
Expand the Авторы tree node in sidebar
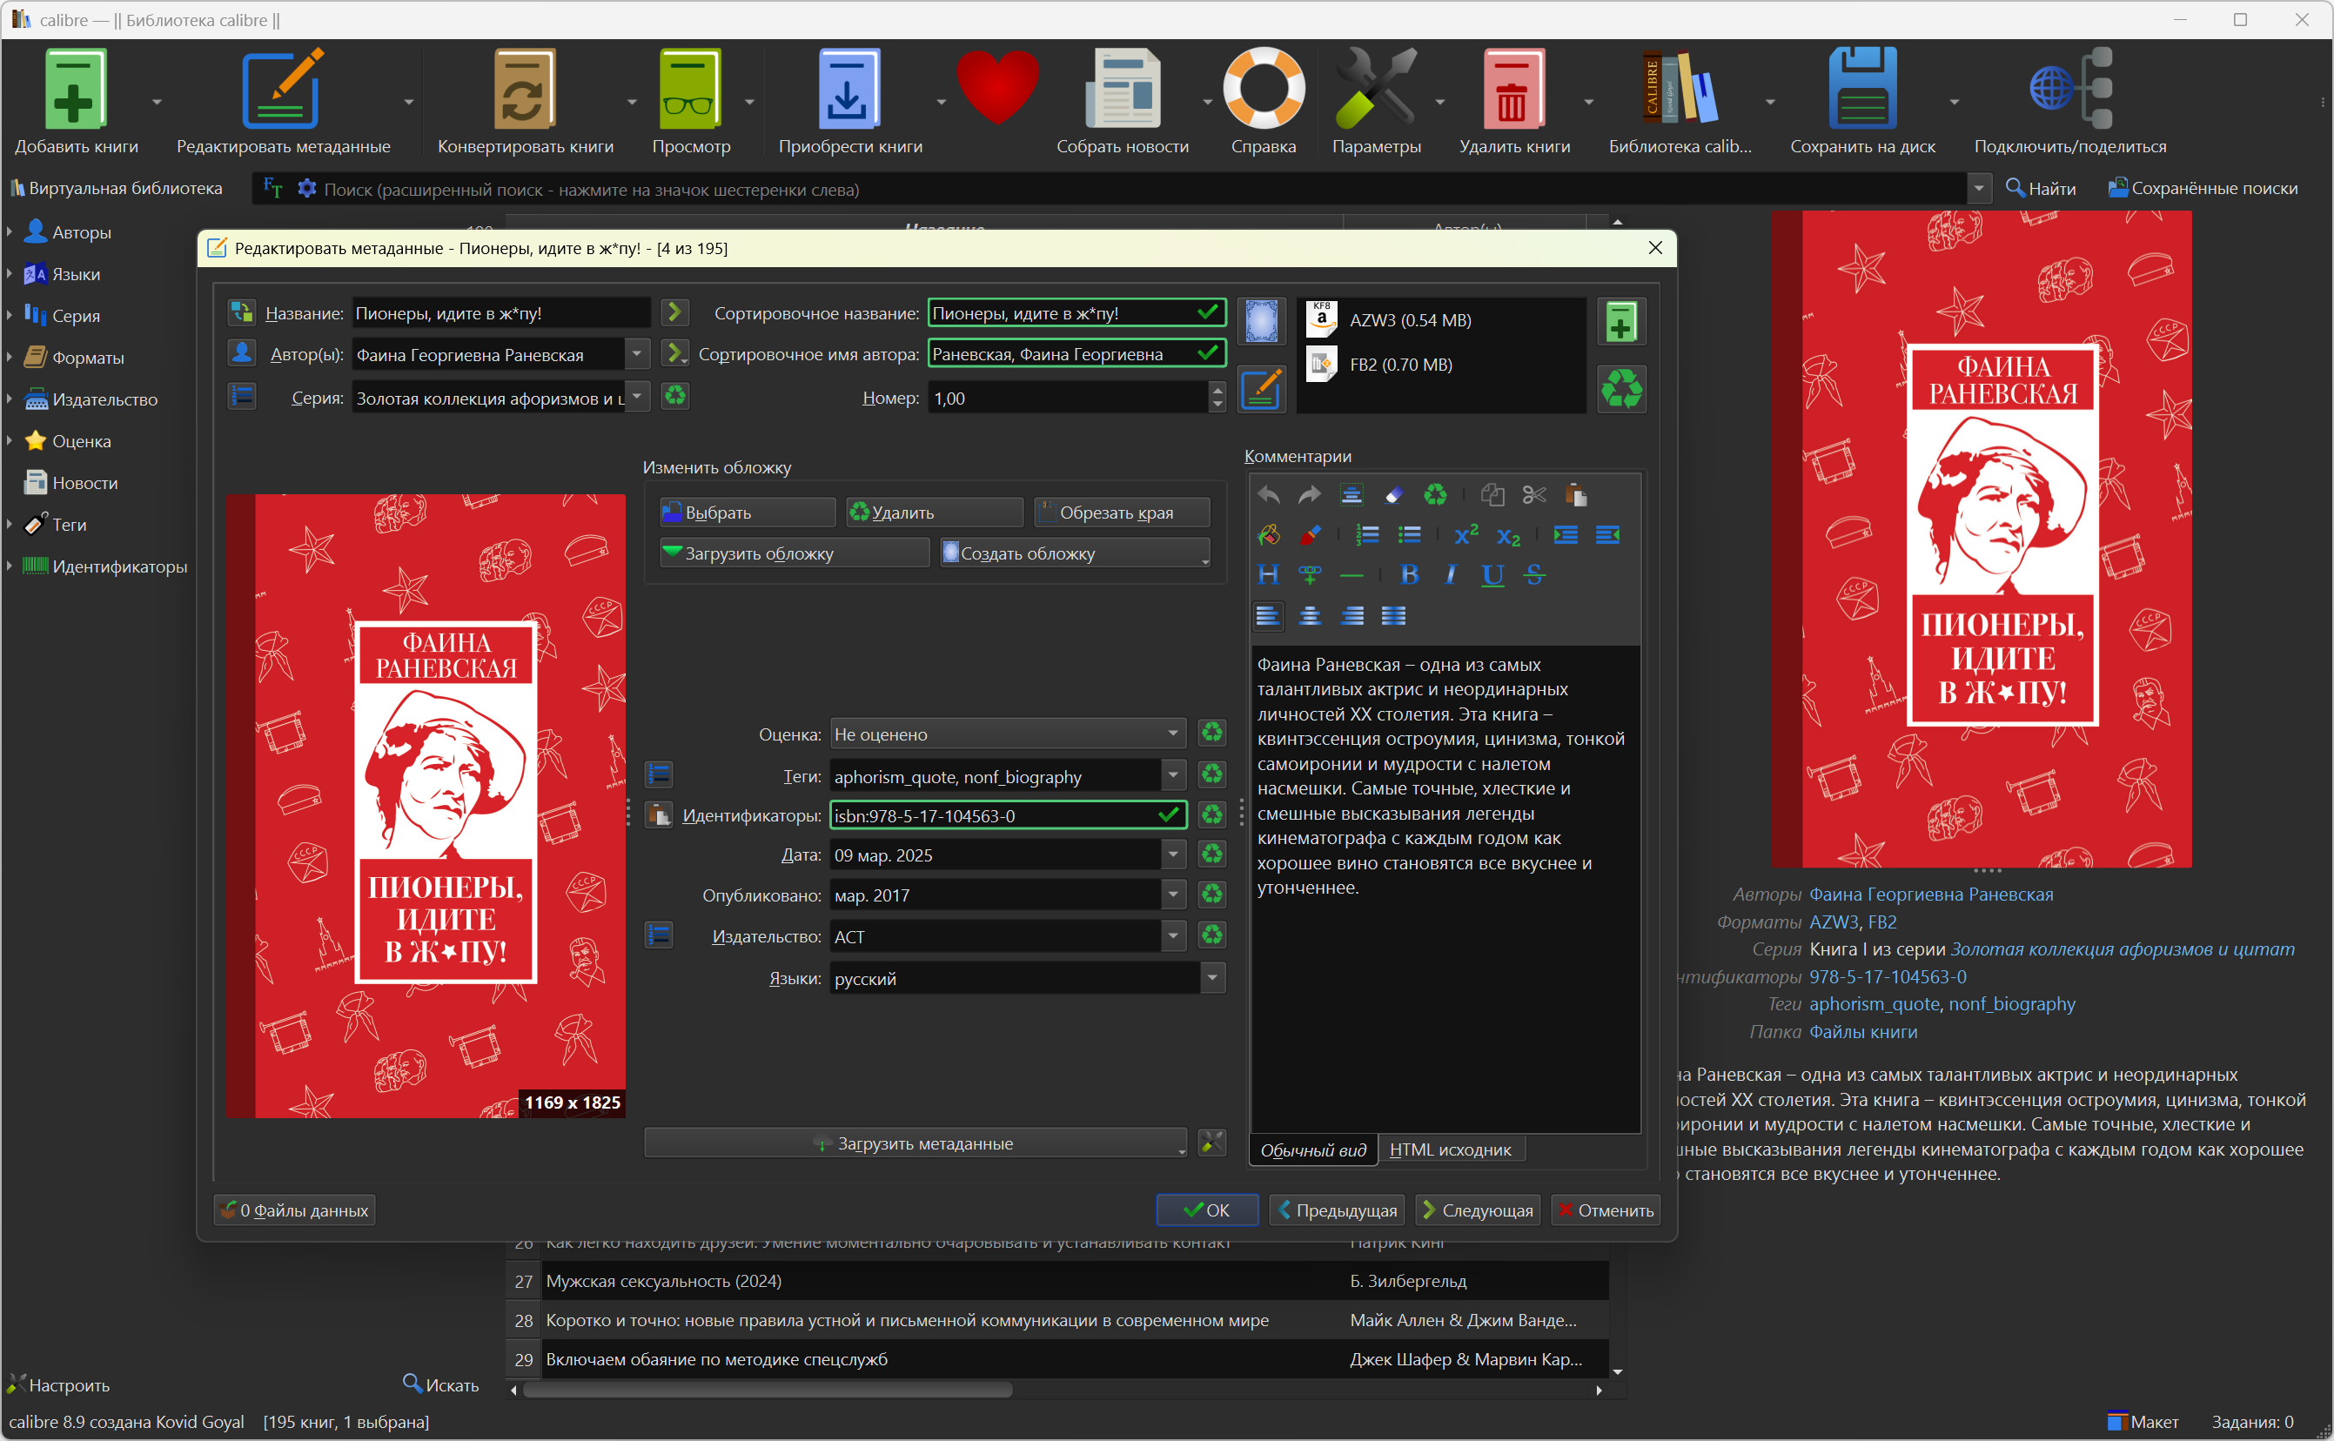click(10, 231)
